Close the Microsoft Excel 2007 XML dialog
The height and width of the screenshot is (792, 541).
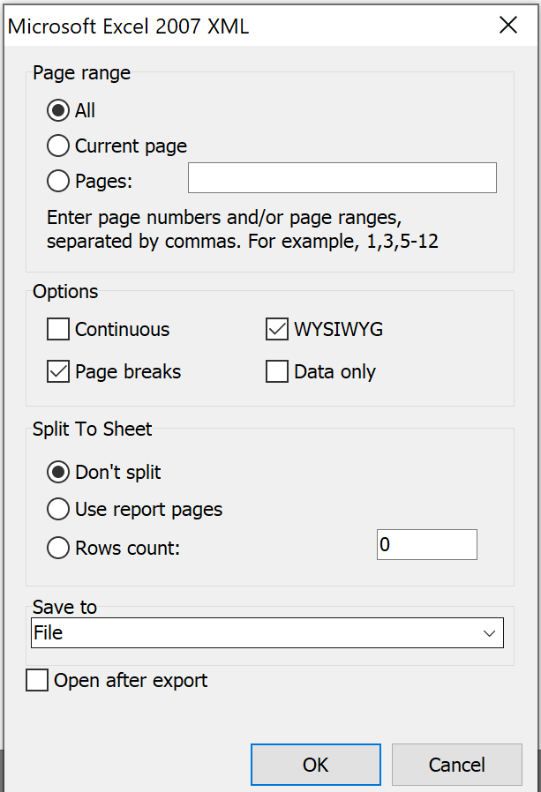pos(508,25)
